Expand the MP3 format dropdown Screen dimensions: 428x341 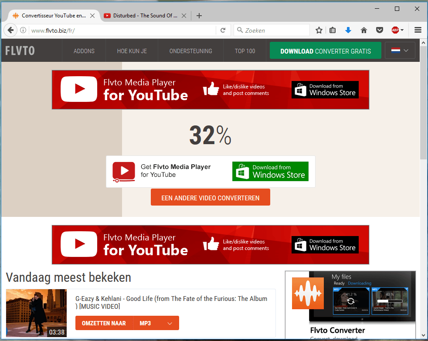point(156,323)
